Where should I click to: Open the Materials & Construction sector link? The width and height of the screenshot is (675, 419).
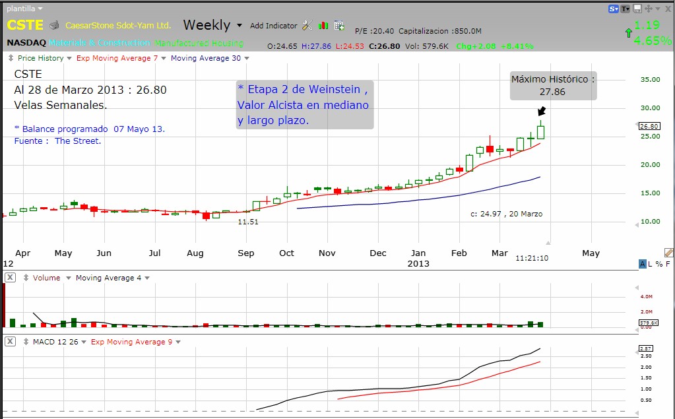[100, 43]
